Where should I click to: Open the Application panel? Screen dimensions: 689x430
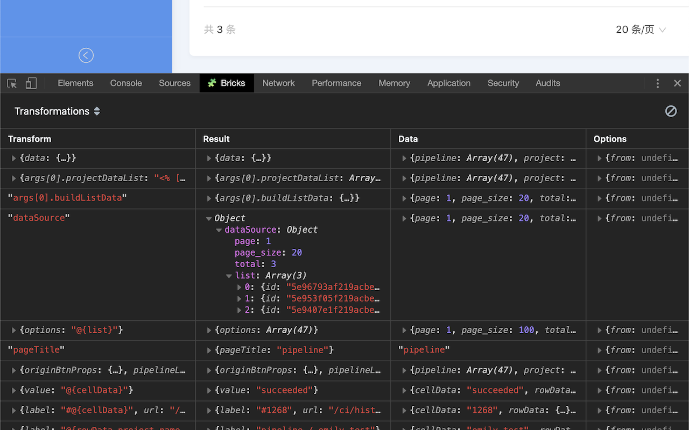pos(448,83)
